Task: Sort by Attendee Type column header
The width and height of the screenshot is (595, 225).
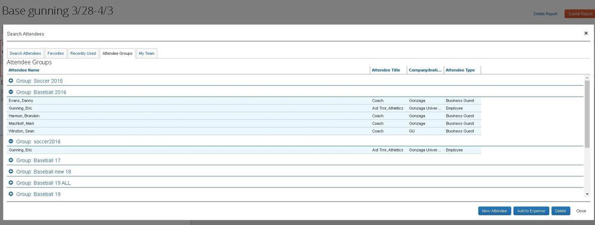Action: coord(462,70)
